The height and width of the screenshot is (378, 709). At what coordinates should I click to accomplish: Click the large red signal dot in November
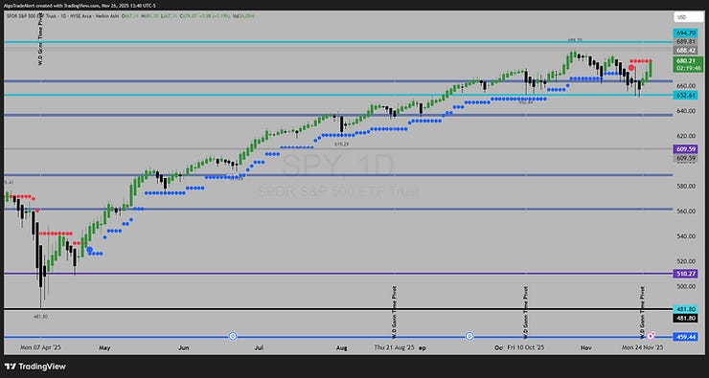tap(631, 67)
